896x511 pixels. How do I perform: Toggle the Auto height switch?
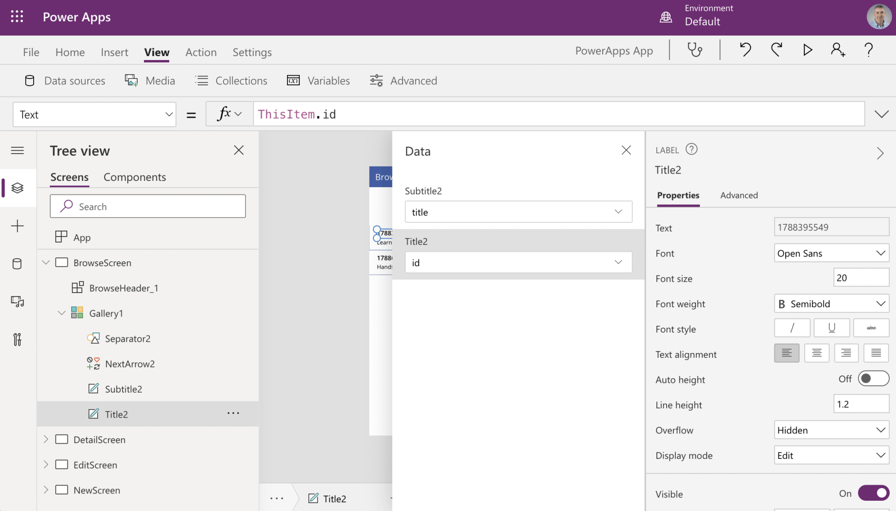pos(873,379)
